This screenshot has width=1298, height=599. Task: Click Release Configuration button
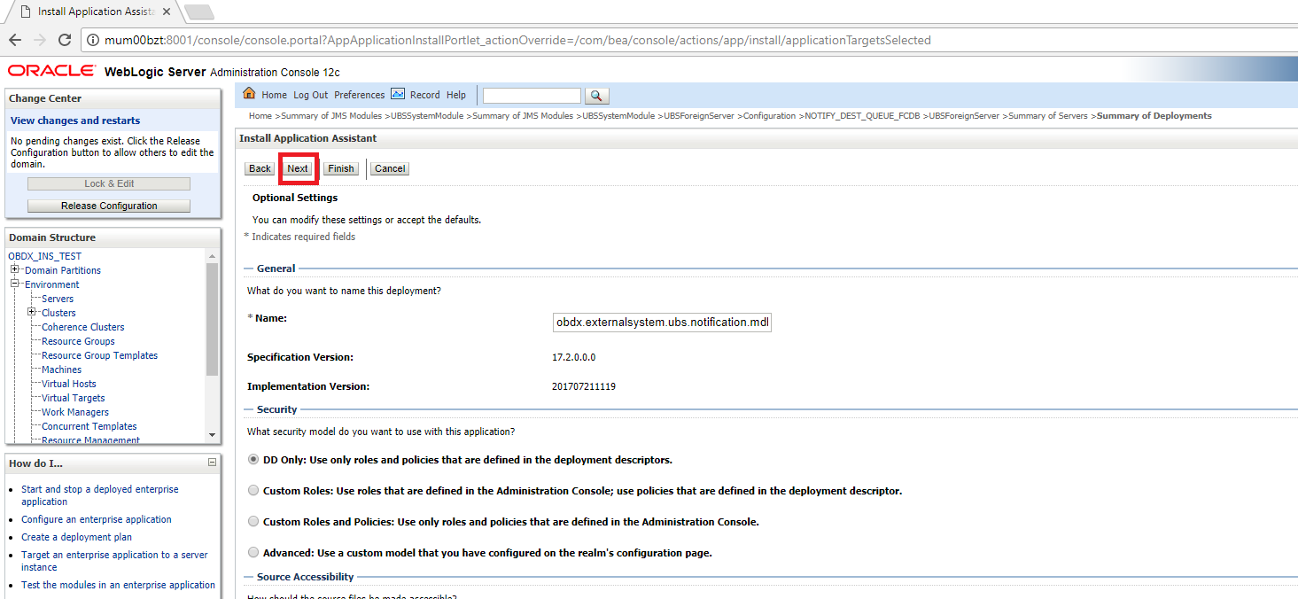[109, 206]
